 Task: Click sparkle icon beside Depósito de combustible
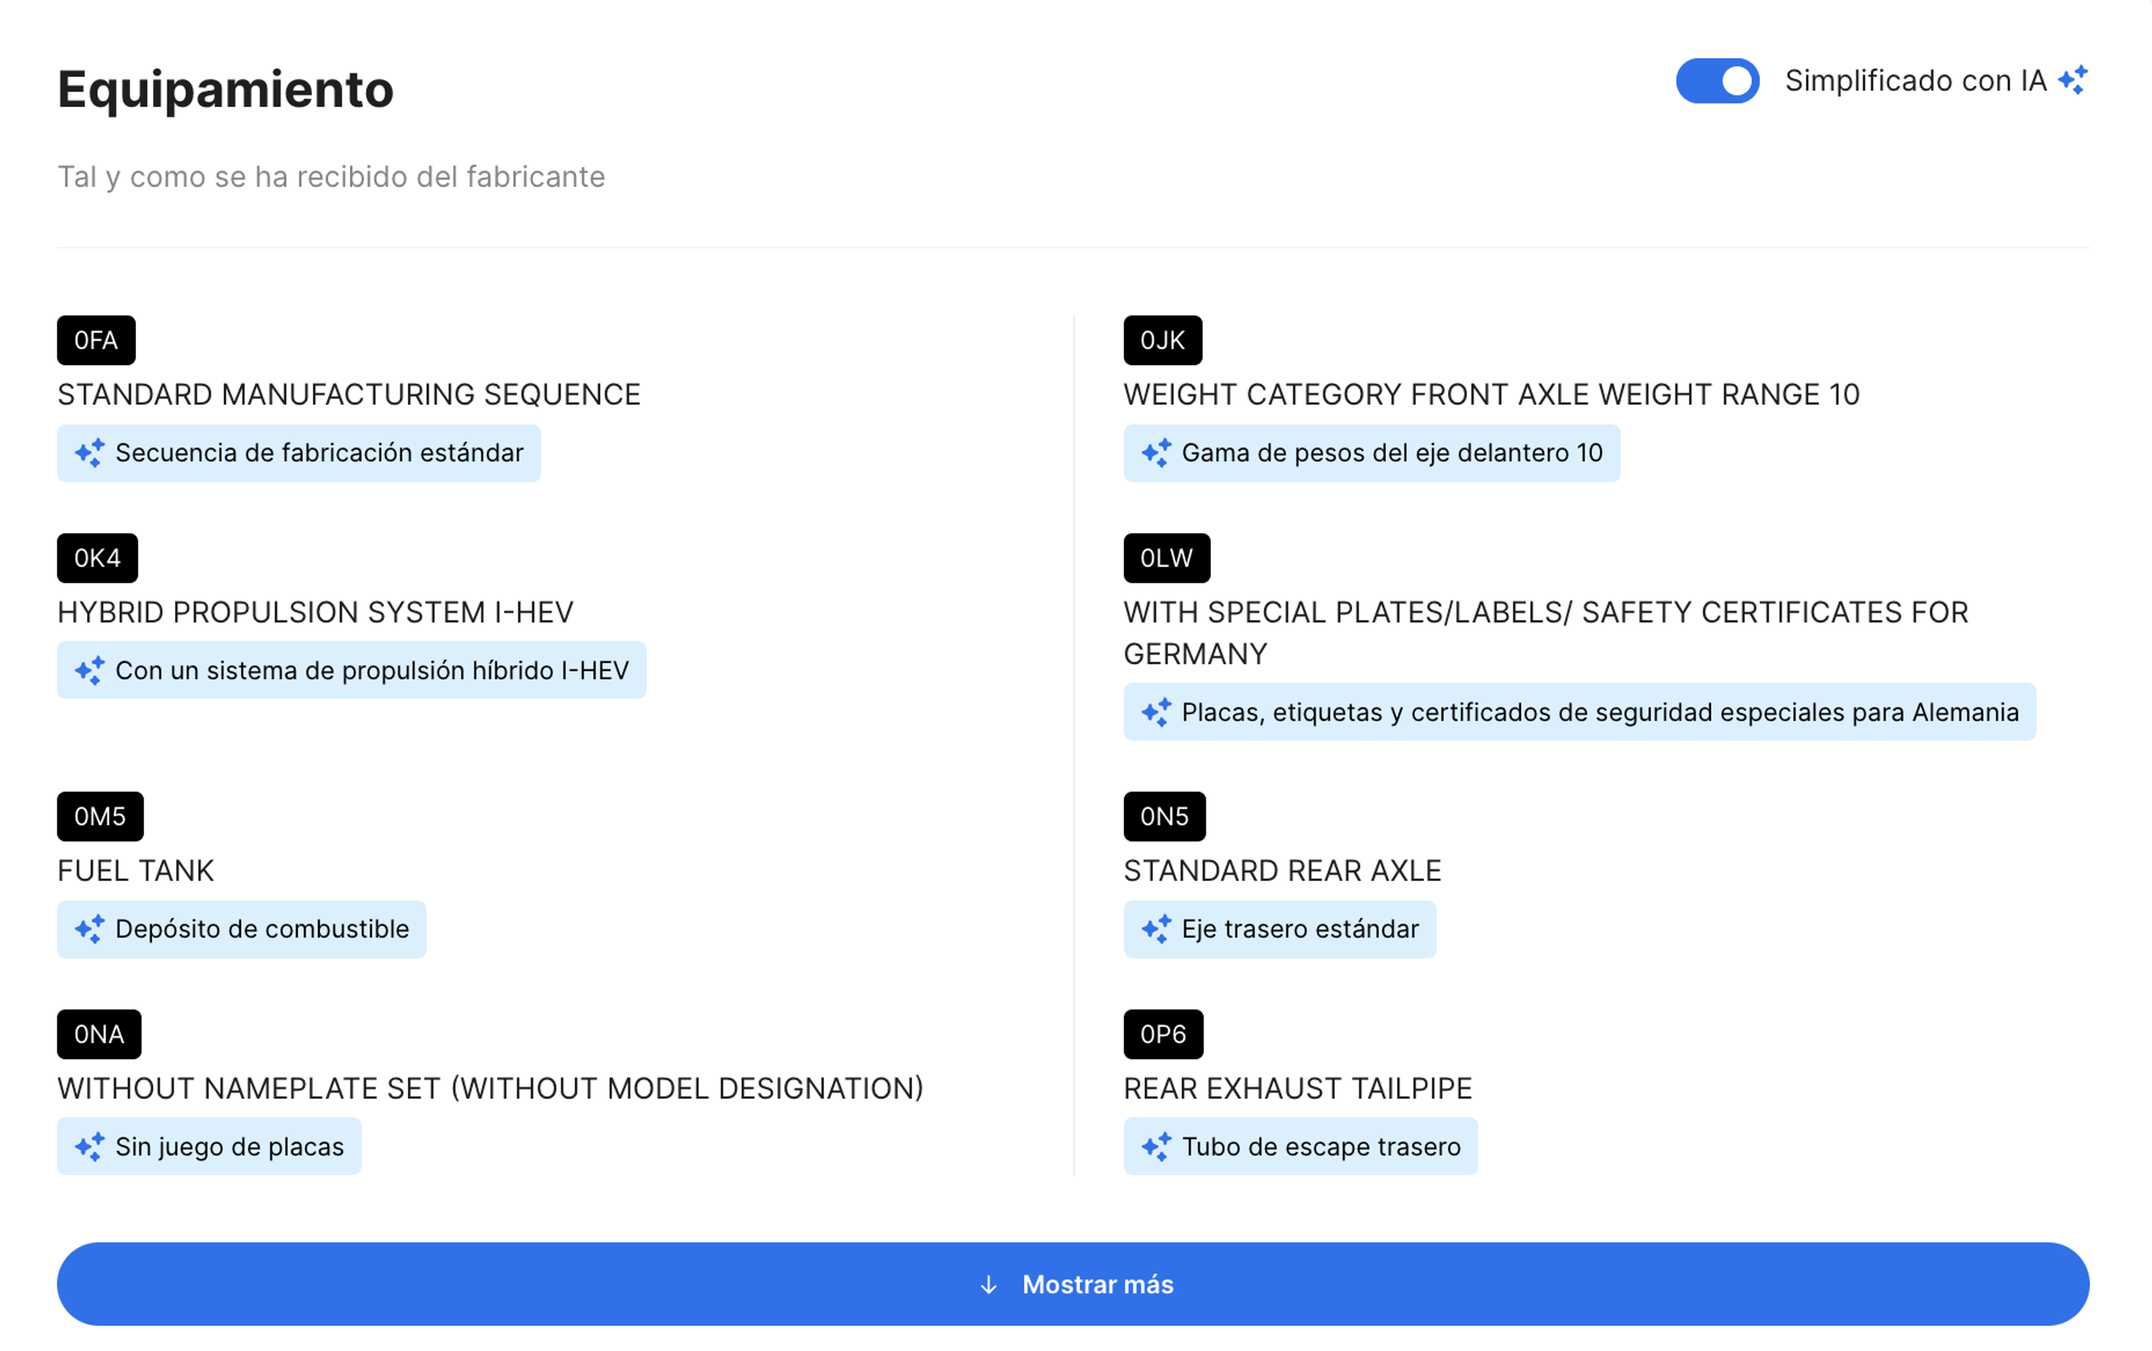(89, 929)
